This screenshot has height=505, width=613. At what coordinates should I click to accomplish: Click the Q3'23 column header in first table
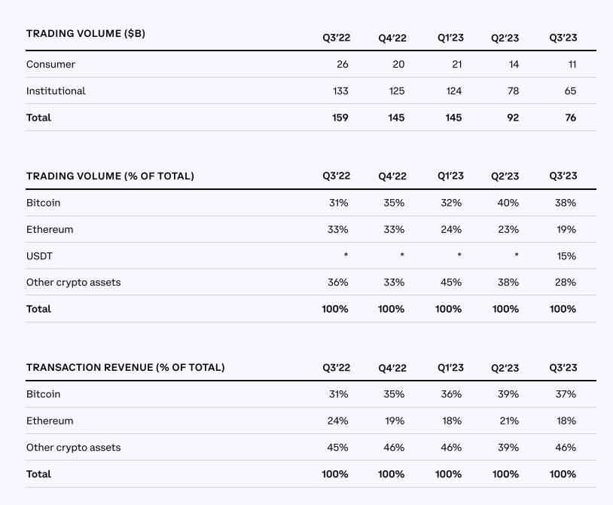click(563, 38)
